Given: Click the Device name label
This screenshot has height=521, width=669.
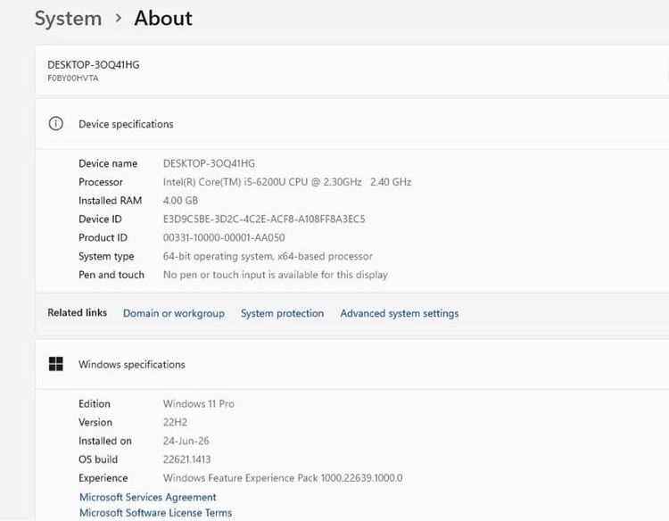Looking at the screenshot, I should pos(108,163).
